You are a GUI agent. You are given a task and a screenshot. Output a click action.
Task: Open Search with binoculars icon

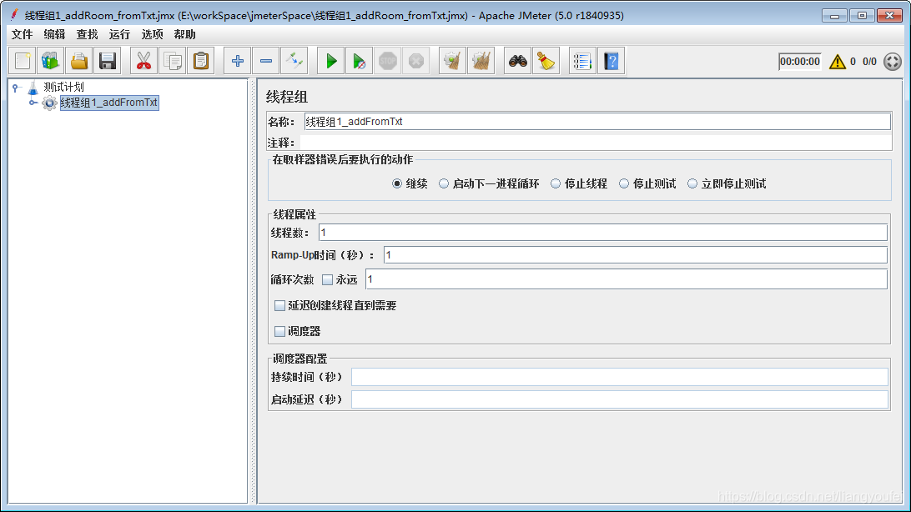tap(518, 61)
